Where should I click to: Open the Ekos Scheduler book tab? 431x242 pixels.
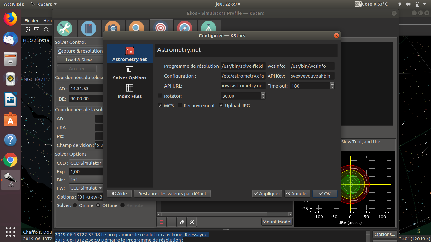pos(89,28)
